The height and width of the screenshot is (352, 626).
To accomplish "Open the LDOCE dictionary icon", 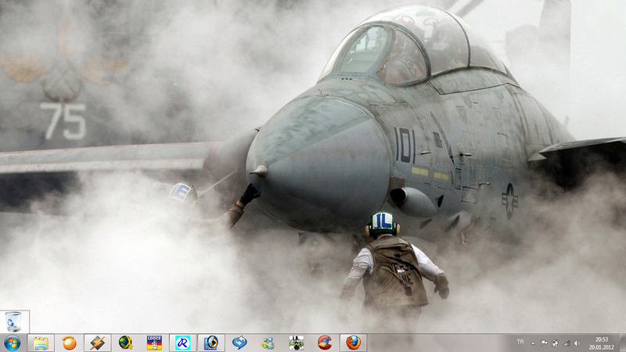I will tap(154, 343).
